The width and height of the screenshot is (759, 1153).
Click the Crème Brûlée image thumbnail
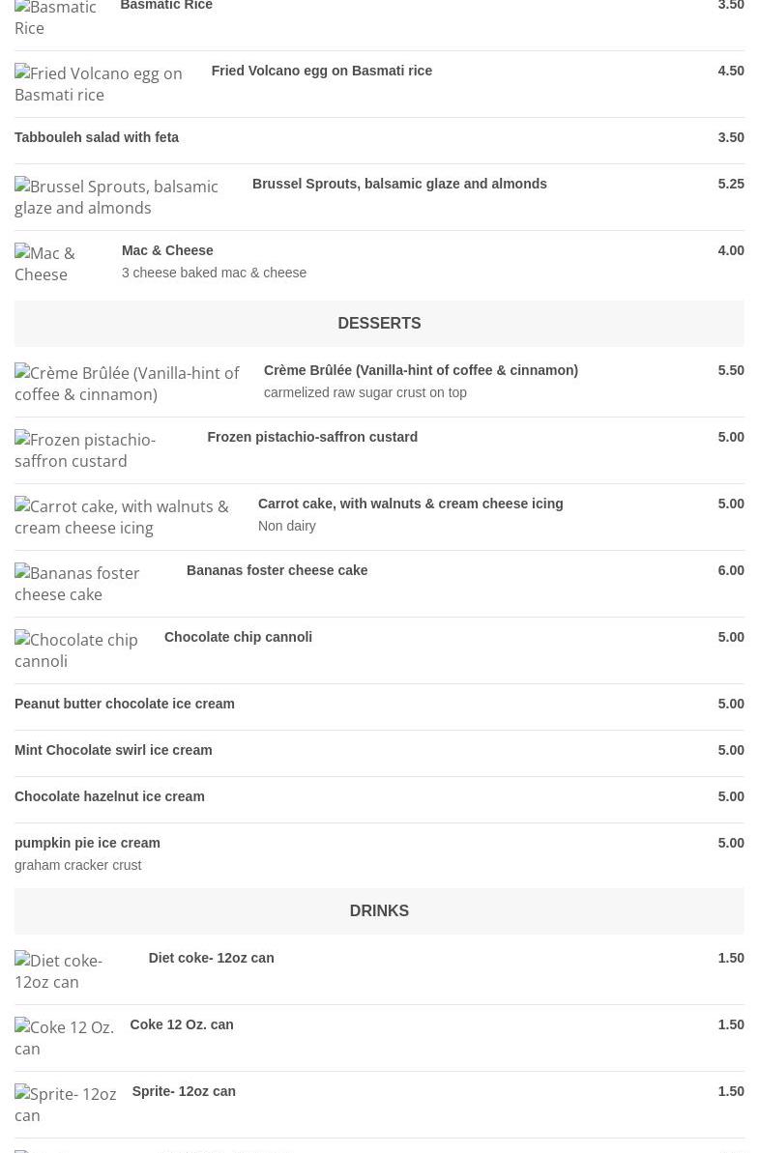[x=131, y=384]
